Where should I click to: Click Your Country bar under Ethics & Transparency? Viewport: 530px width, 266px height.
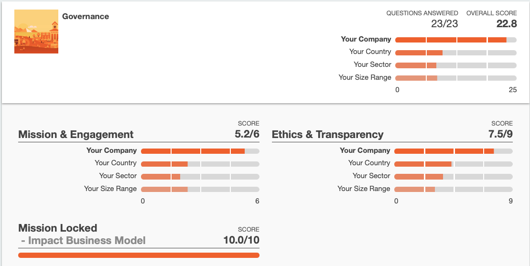[x=453, y=164]
